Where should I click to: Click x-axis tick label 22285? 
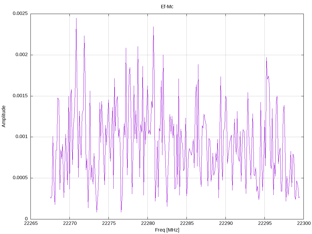[x=187, y=223]
